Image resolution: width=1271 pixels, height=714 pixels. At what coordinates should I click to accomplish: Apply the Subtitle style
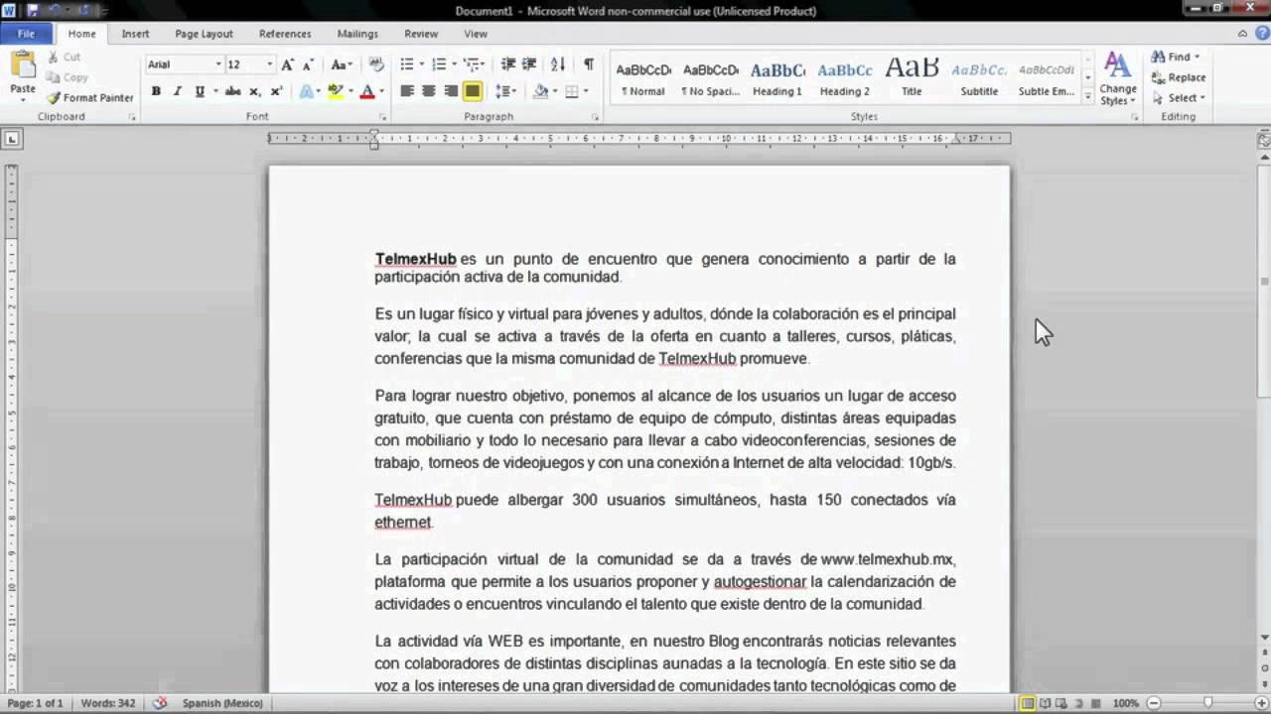(x=979, y=79)
